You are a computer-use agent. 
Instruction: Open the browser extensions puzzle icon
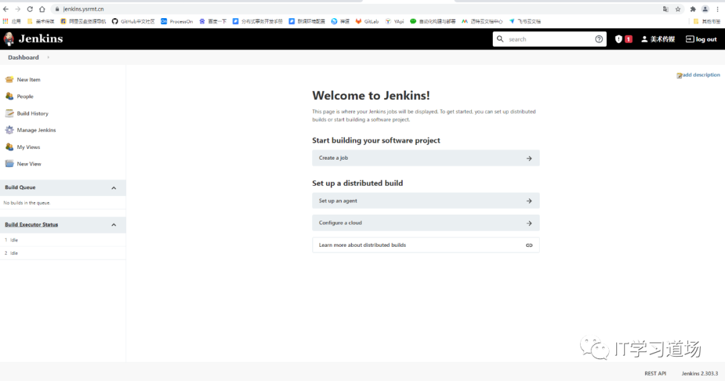coord(693,9)
